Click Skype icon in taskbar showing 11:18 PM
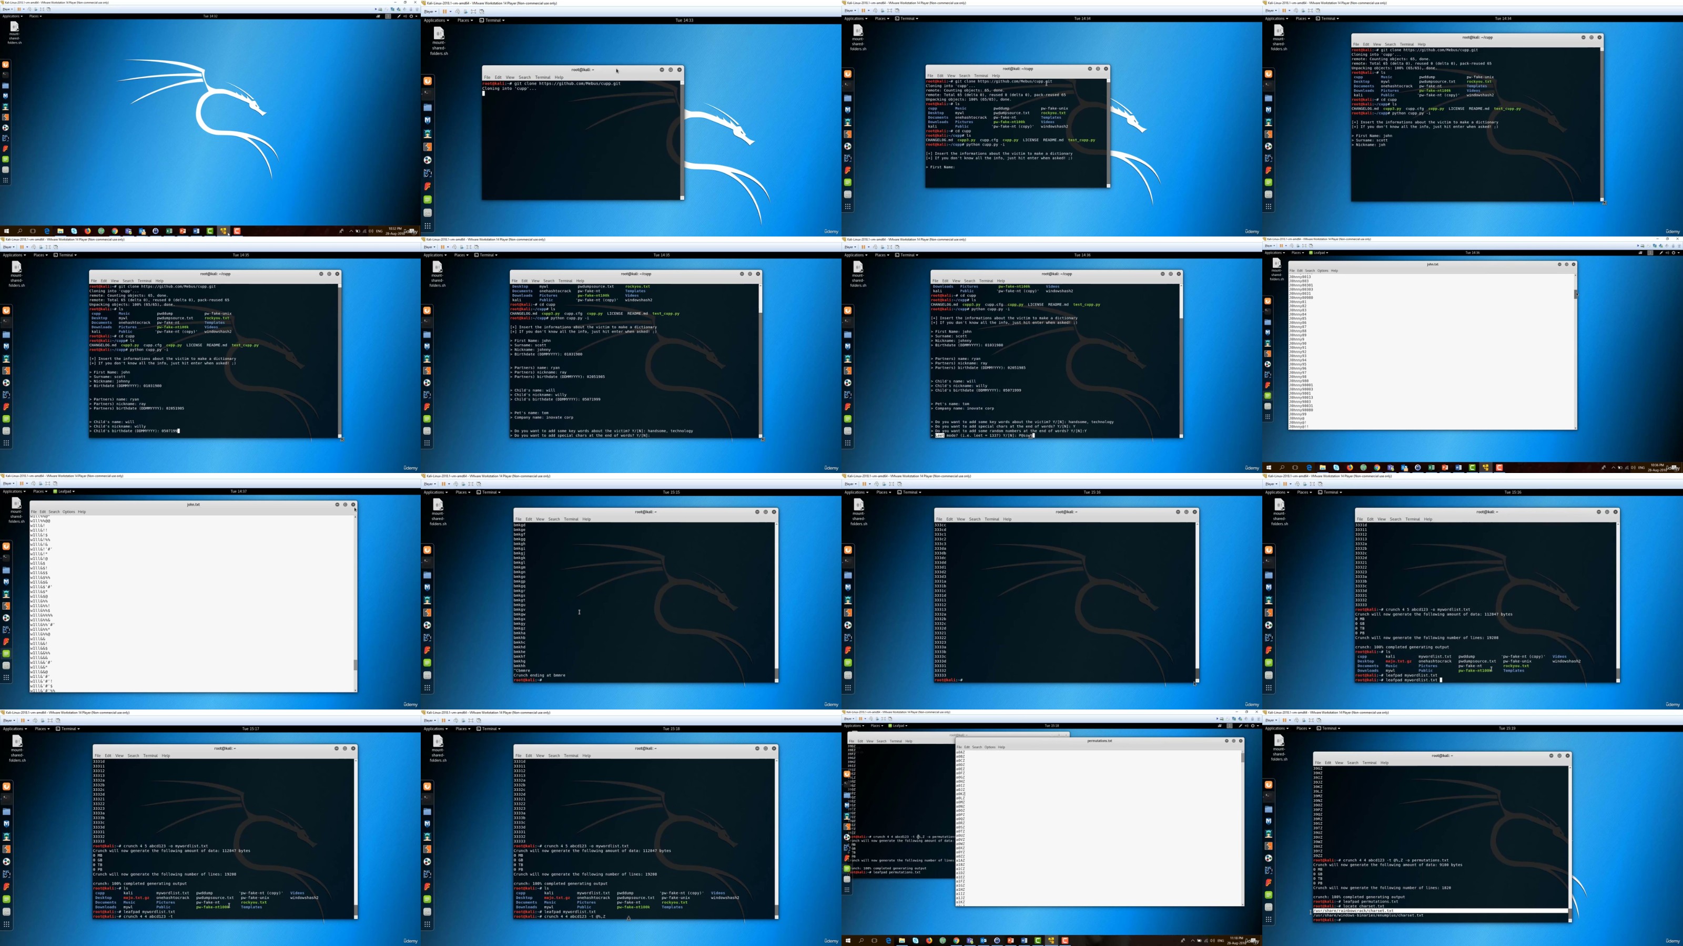1683x946 pixels. 916,941
